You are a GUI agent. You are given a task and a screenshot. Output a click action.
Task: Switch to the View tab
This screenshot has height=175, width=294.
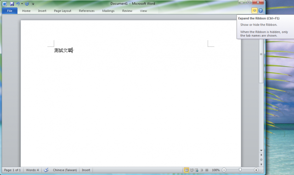click(143, 11)
